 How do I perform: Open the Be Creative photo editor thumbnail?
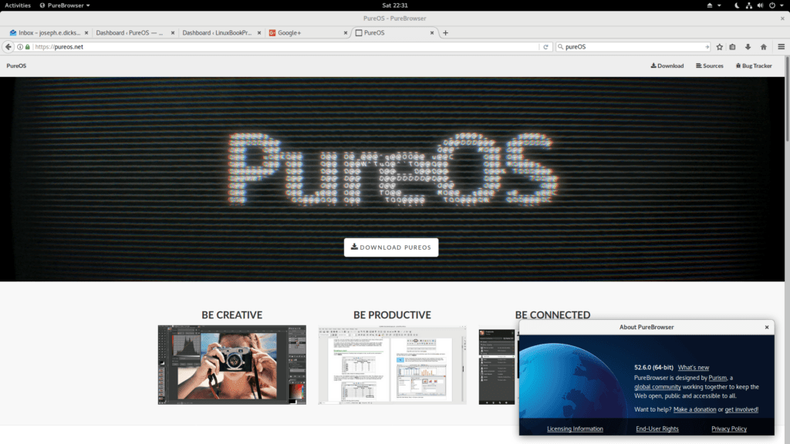(231, 365)
